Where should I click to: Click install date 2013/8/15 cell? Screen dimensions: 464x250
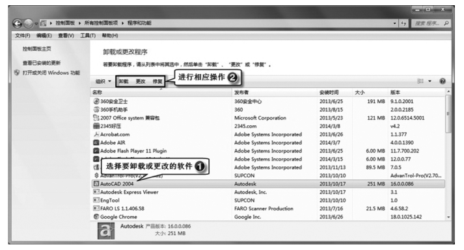331,110
